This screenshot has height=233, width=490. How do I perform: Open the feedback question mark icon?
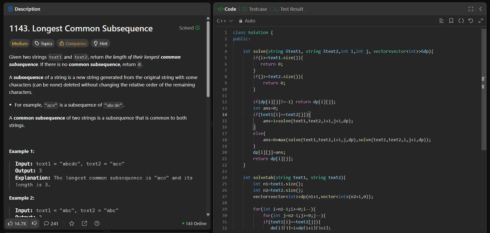(x=97, y=224)
